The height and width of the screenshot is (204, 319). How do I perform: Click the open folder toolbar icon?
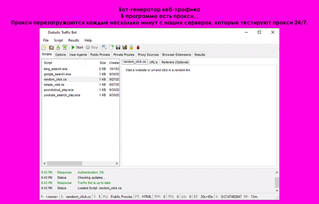pyautogui.click(x=51, y=47)
